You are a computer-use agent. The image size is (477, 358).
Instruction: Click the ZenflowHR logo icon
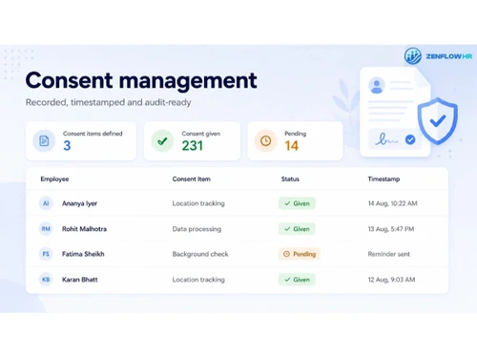point(413,55)
